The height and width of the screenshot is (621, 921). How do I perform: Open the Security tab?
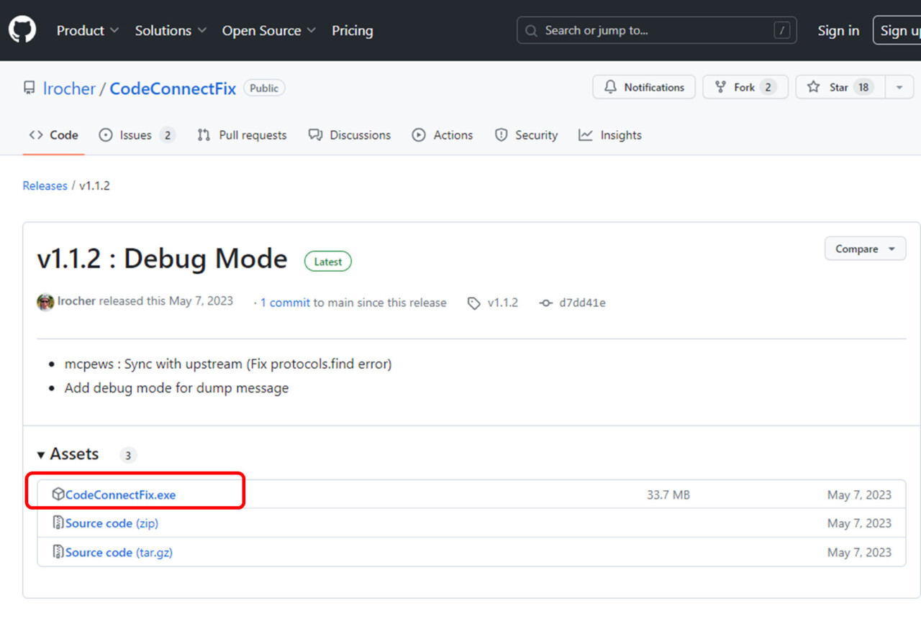(x=526, y=135)
